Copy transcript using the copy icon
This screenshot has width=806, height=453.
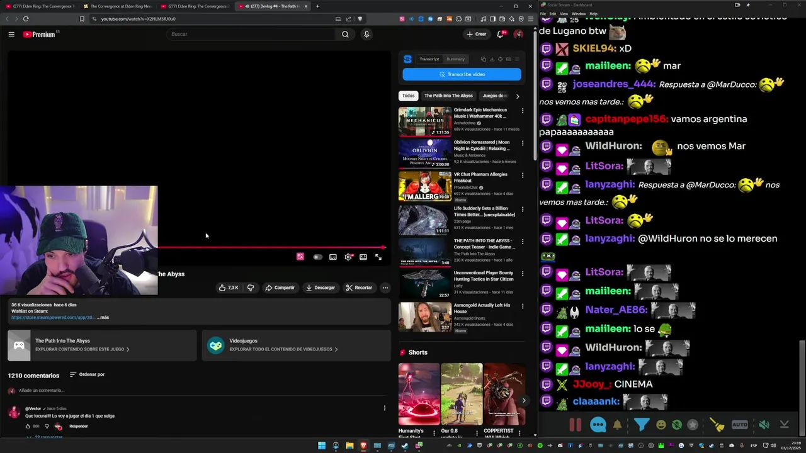pyautogui.click(x=483, y=59)
